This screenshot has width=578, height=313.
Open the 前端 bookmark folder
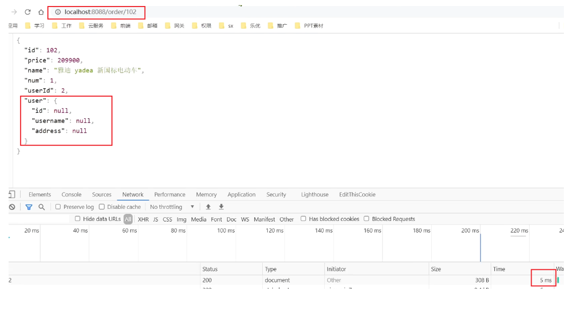point(121,26)
